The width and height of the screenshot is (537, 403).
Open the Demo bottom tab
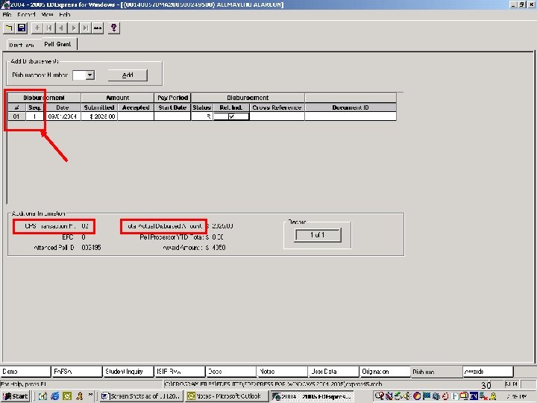click(25, 372)
